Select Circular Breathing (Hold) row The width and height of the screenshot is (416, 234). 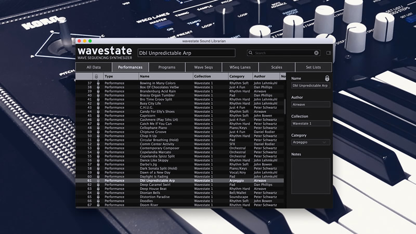click(179, 140)
